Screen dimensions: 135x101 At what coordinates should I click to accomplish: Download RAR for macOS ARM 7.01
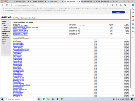pyautogui.click(x=21, y=32)
